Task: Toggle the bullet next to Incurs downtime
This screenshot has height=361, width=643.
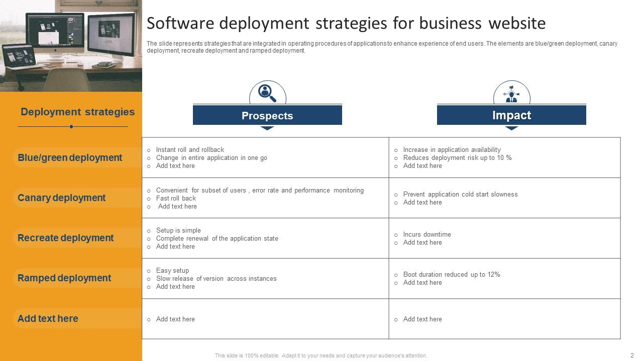Action: point(396,234)
